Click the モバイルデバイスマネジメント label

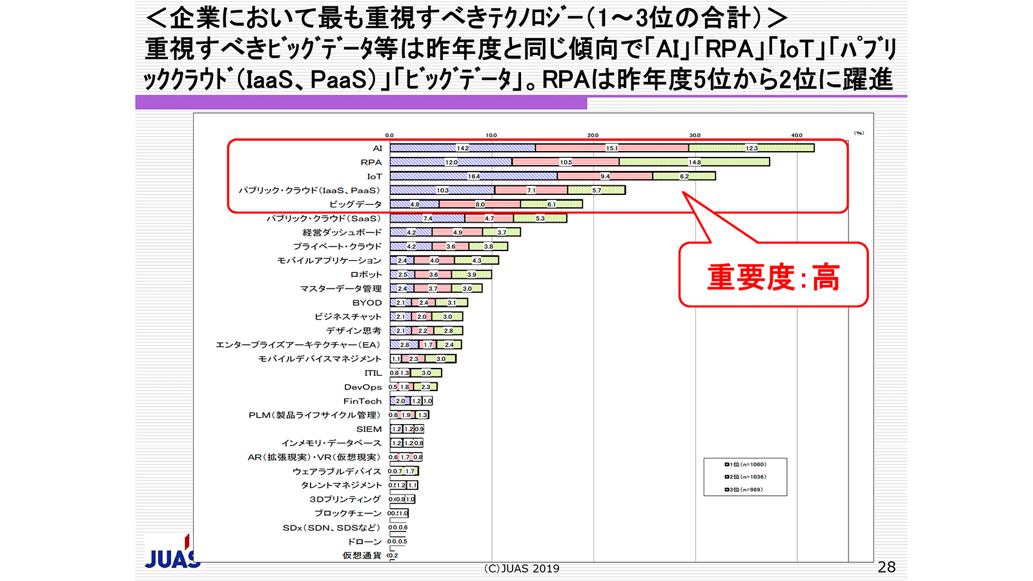click(320, 359)
